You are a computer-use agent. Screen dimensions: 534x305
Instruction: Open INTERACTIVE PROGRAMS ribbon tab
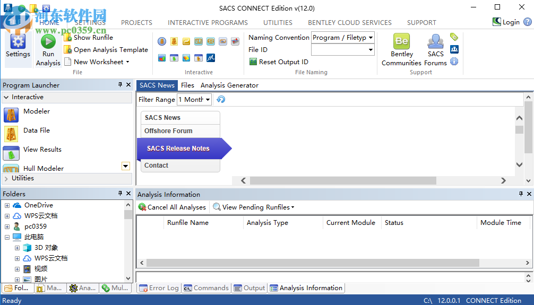pyautogui.click(x=208, y=23)
